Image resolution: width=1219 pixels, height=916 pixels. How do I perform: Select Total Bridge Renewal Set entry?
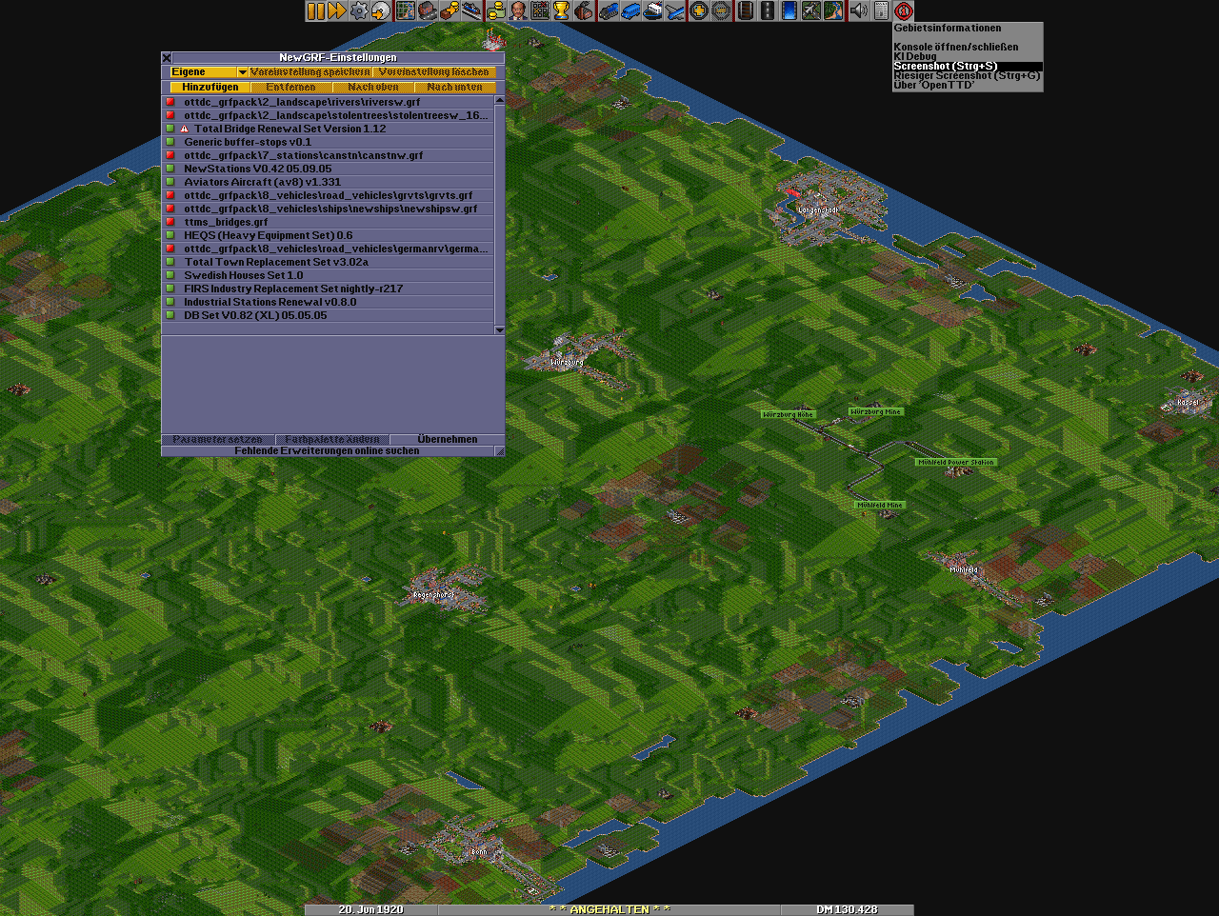tap(290, 129)
